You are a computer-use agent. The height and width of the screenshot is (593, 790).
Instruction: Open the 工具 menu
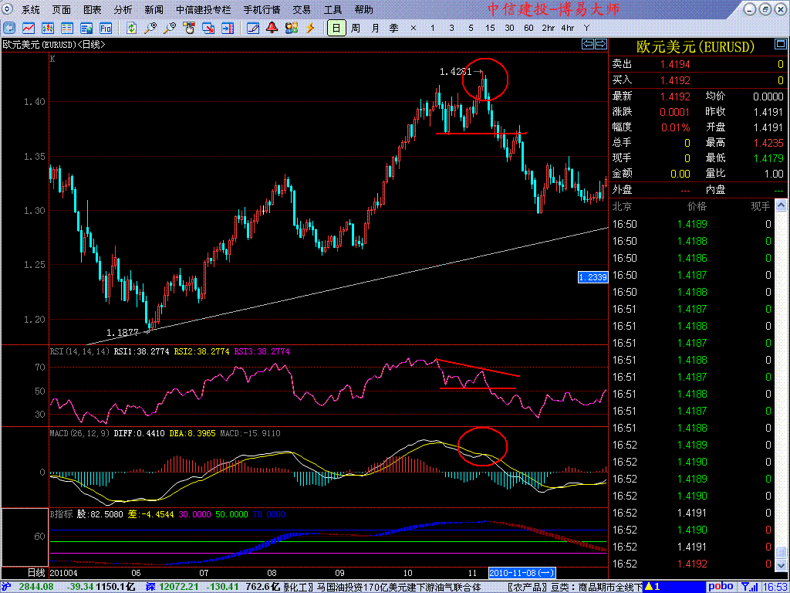(333, 9)
